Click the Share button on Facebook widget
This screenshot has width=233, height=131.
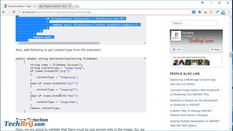tap(215, 49)
